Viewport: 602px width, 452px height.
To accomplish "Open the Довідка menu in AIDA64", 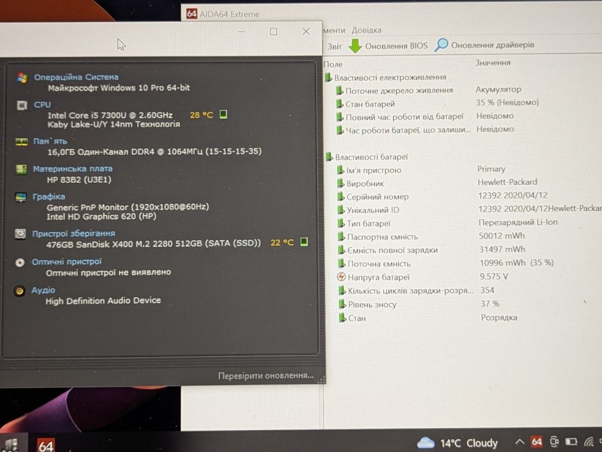I will pos(367,30).
